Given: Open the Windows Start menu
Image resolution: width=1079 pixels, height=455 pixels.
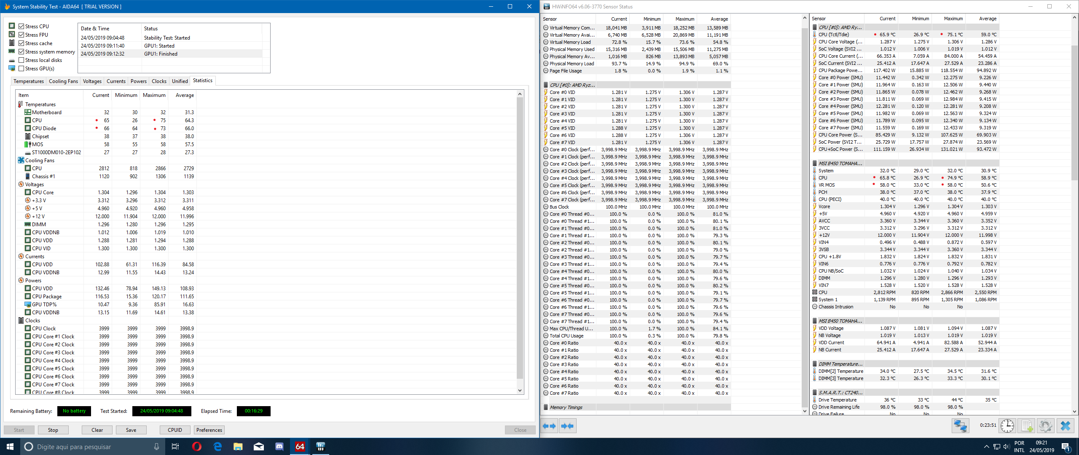Looking at the screenshot, I should tap(10, 447).
